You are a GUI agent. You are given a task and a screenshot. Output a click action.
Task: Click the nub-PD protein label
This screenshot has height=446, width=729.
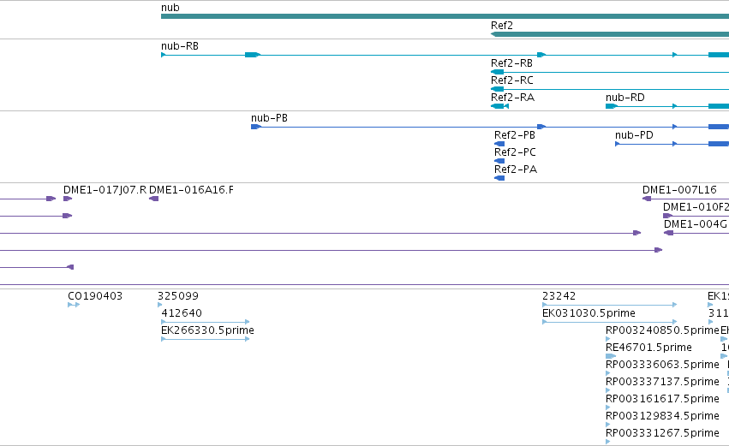(x=634, y=135)
